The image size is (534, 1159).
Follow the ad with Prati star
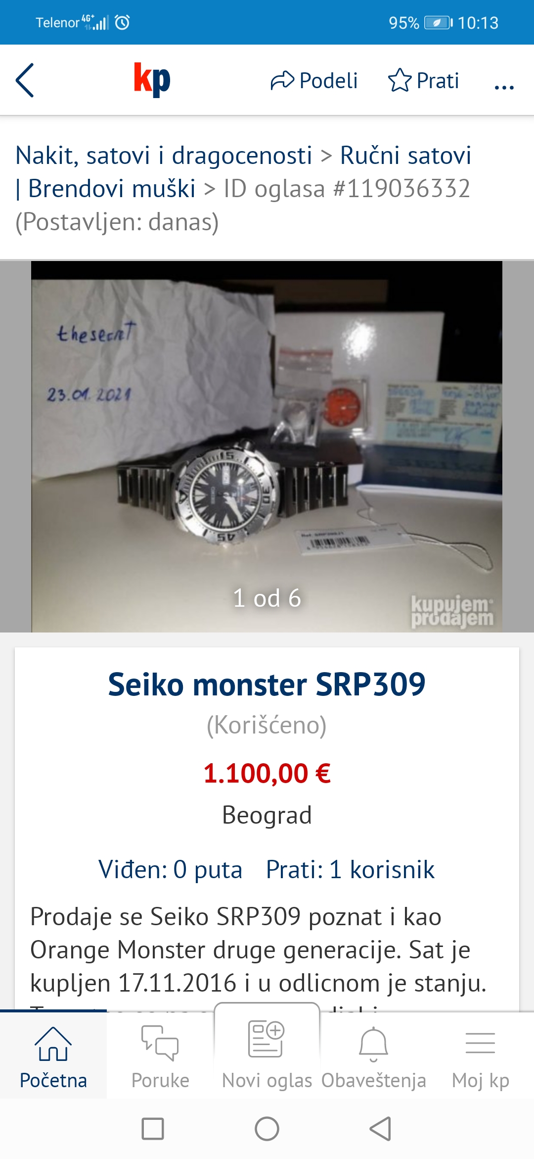(424, 81)
